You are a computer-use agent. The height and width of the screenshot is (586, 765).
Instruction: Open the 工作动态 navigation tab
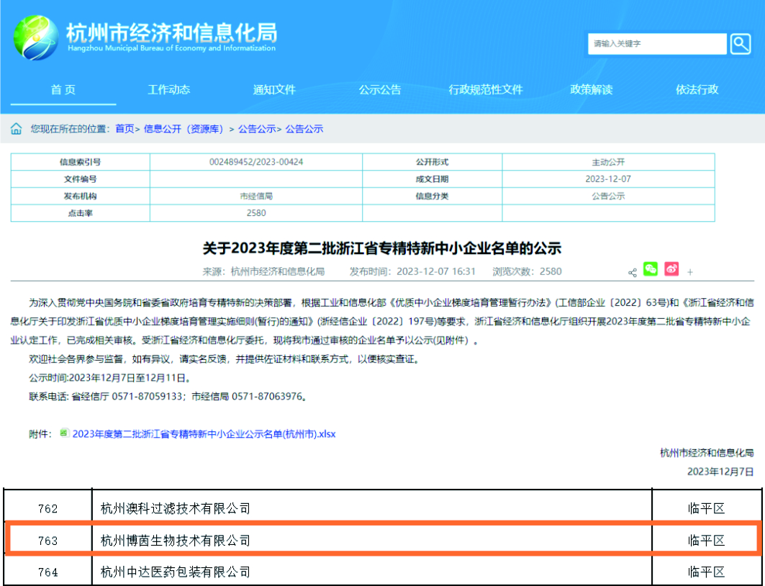pyautogui.click(x=169, y=90)
